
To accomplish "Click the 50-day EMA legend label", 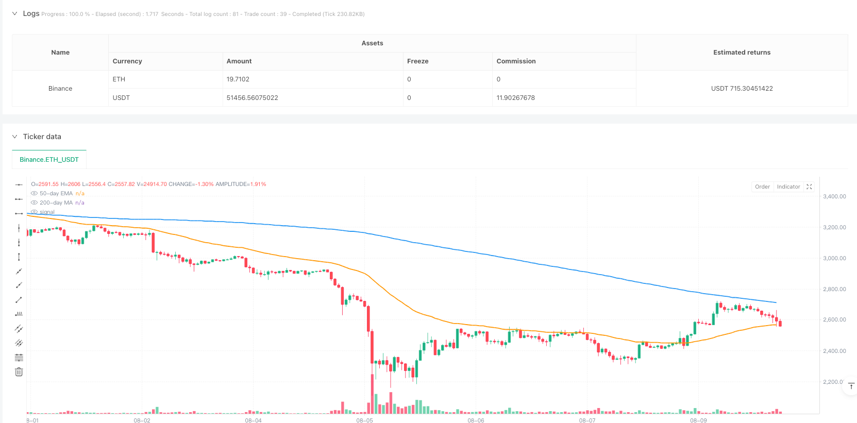I will (56, 194).
